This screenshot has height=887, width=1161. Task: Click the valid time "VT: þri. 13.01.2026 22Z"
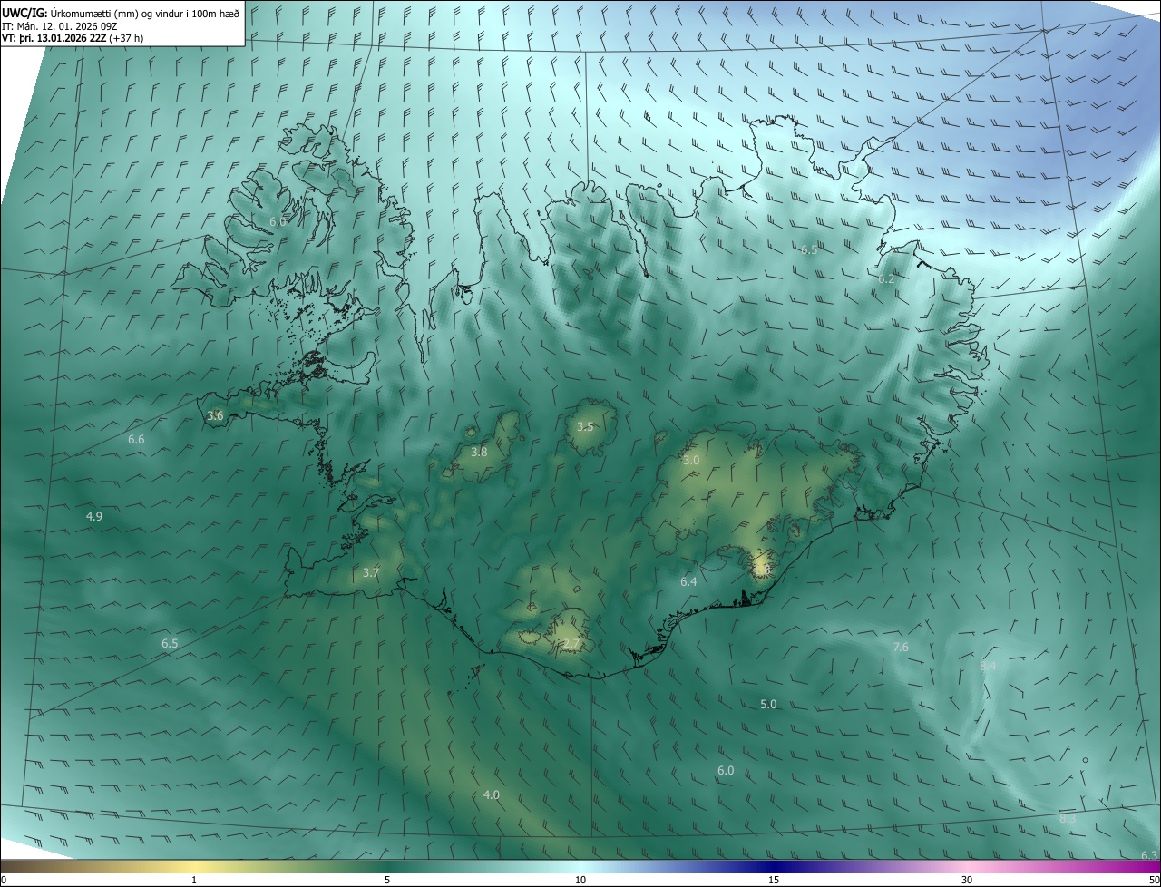point(55,38)
